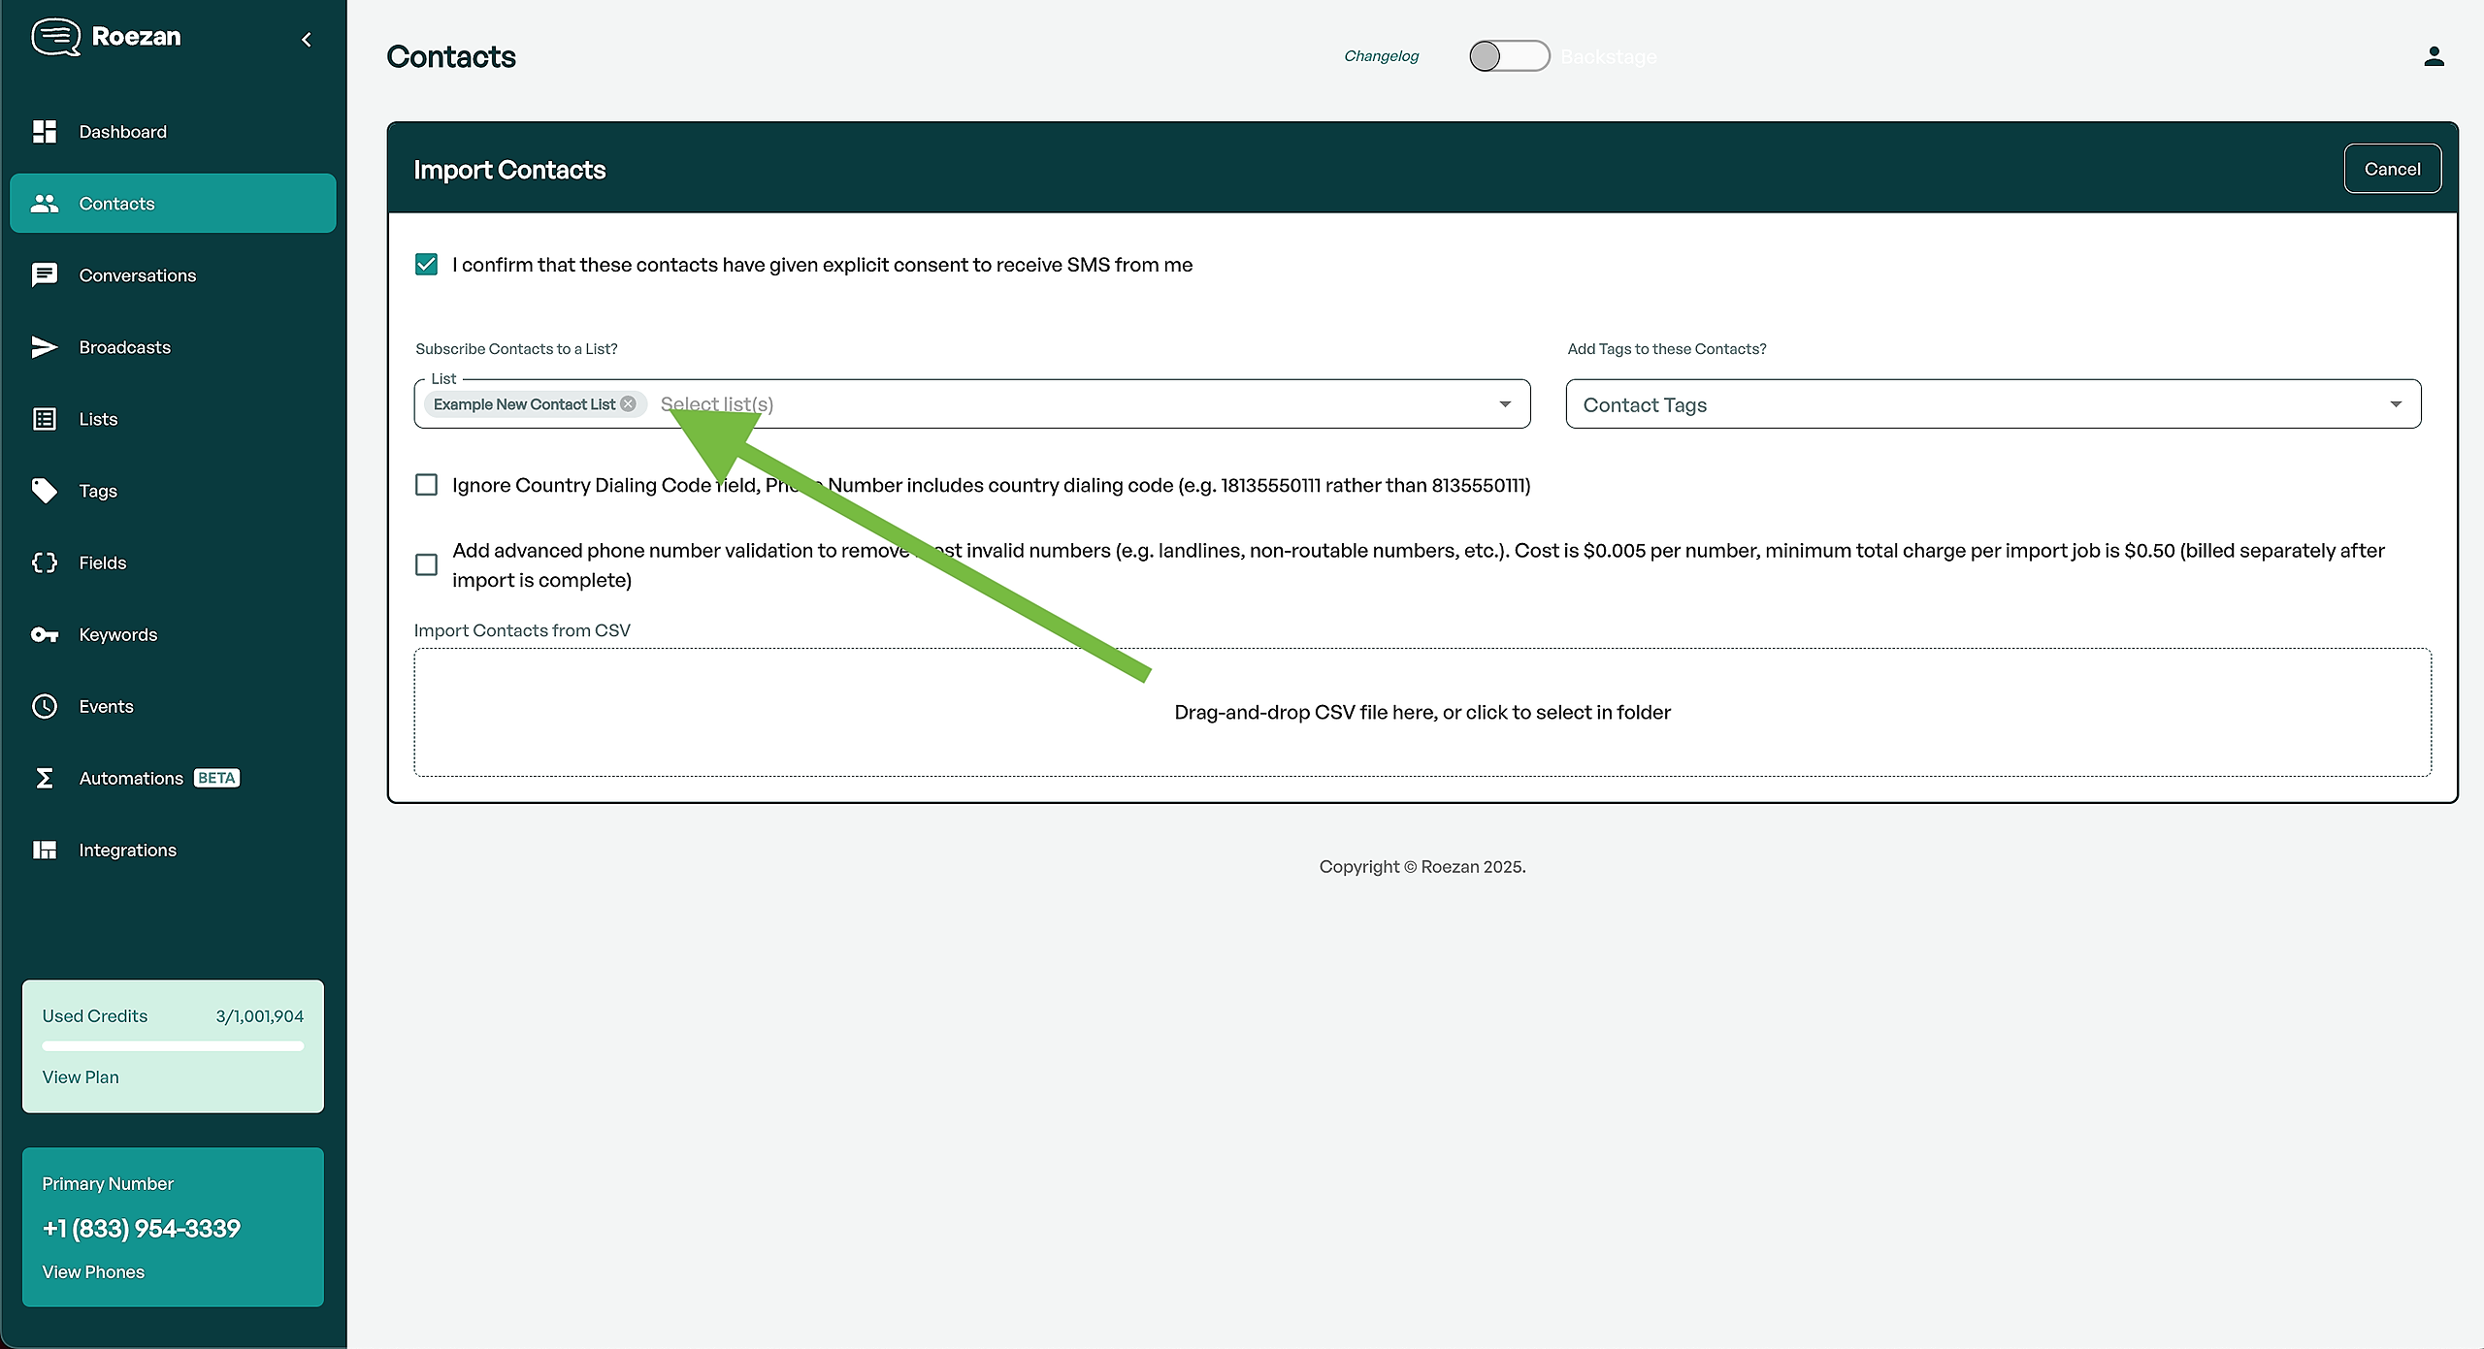This screenshot has height=1349, width=2484.
Task: Collapse the sidebar with chevron arrow
Action: click(307, 40)
